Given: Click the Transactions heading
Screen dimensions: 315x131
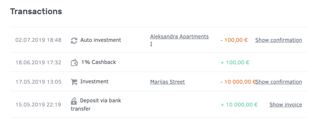Looking at the screenshot, I should 36,11.
